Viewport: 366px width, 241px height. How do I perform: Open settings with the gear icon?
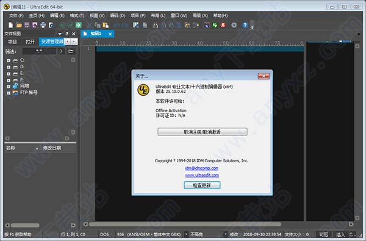tap(234, 25)
